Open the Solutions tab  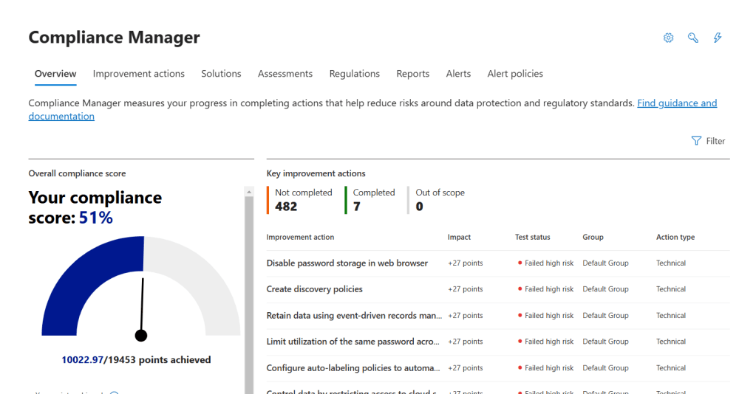tap(221, 74)
